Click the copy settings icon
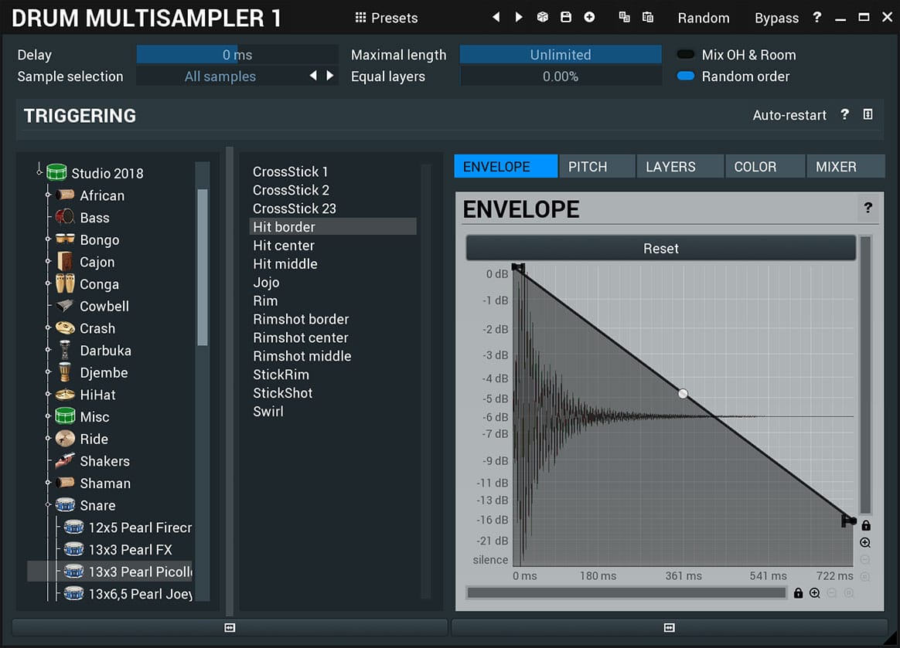900x648 pixels. pos(624,17)
